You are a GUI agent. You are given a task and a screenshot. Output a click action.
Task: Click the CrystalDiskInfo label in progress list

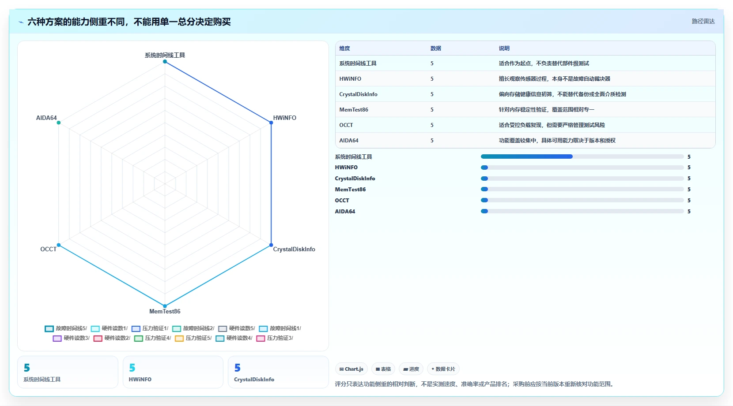(355, 179)
